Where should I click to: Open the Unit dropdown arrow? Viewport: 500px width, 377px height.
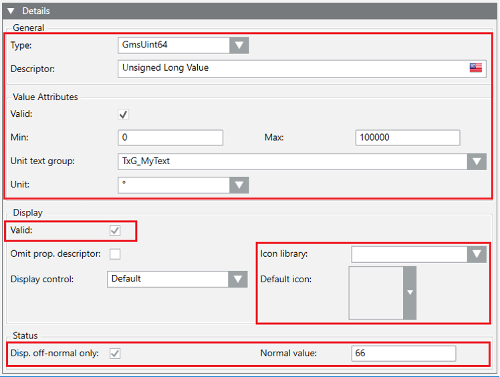239,185
